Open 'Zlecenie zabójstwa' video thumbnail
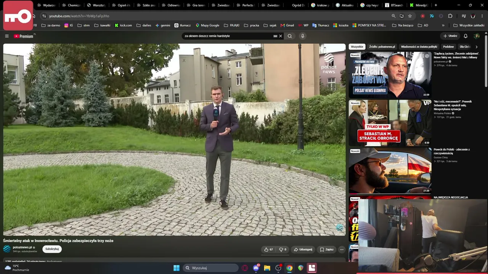Screen dimensions: 488x274 [390, 75]
